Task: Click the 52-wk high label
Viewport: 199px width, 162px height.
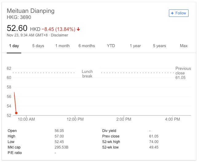Action: pos(111,142)
